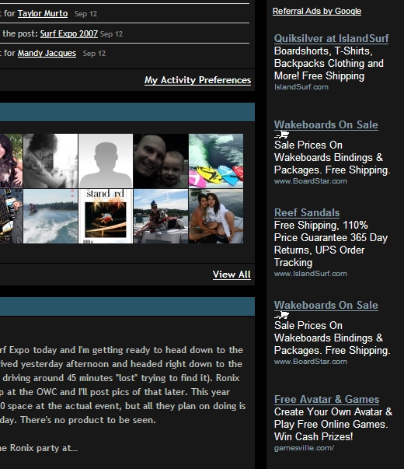The height and width of the screenshot is (469, 404).
Task: Open the Surf Expo 2007 post link
Action: (x=69, y=33)
